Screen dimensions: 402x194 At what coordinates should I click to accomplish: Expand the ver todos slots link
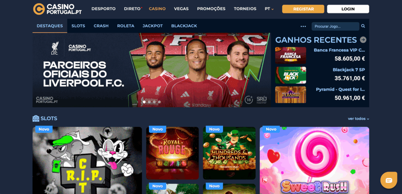click(358, 119)
